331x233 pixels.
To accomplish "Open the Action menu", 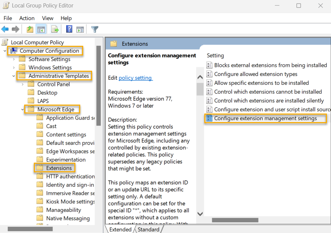I will point(27,18).
